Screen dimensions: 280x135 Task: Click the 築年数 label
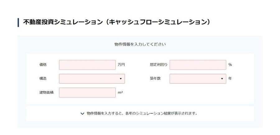155,79
